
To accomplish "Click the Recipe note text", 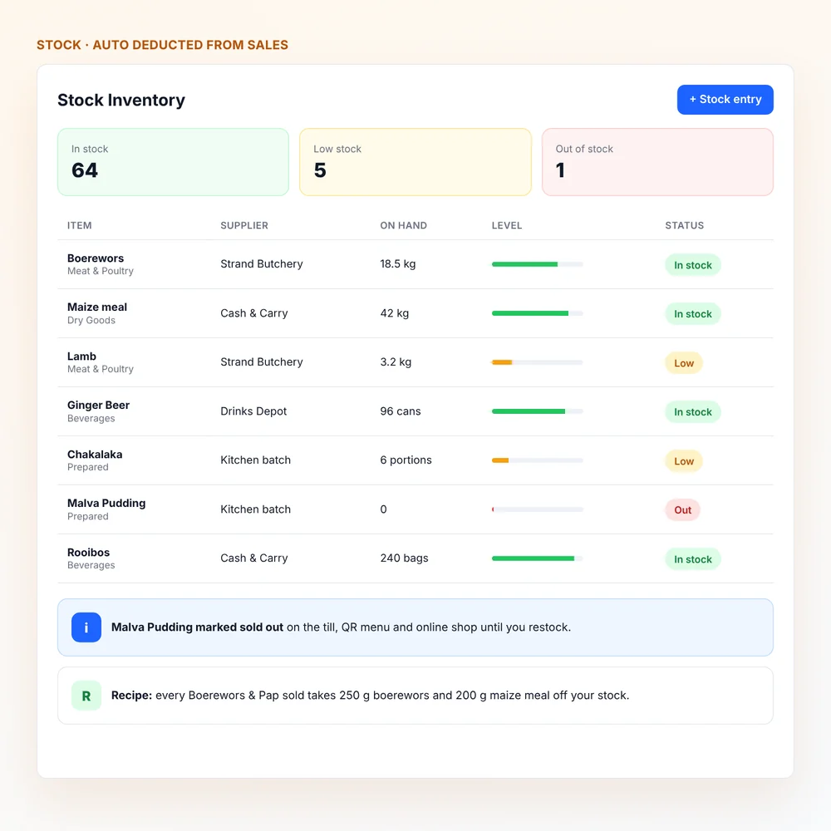I will tap(370, 696).
